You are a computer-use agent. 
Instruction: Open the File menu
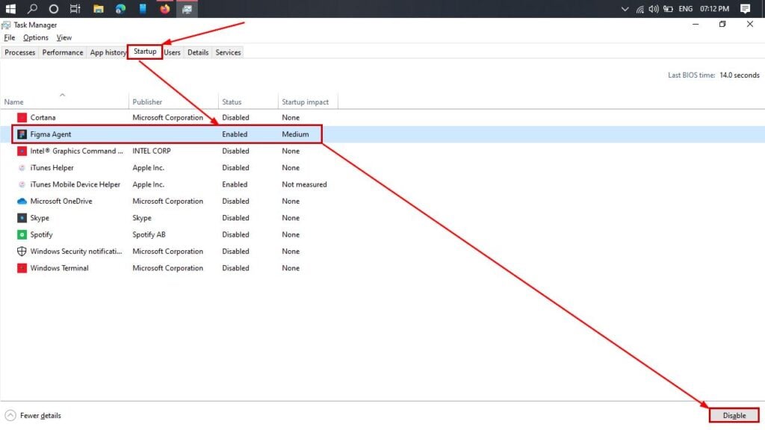click(x=9, y=37)
